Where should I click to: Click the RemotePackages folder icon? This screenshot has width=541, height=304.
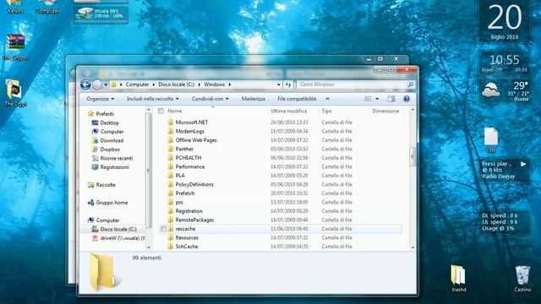click(170, 220)
